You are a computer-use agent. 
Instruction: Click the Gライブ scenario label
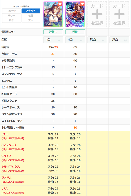pyautogui.click(x=6, y=156)
